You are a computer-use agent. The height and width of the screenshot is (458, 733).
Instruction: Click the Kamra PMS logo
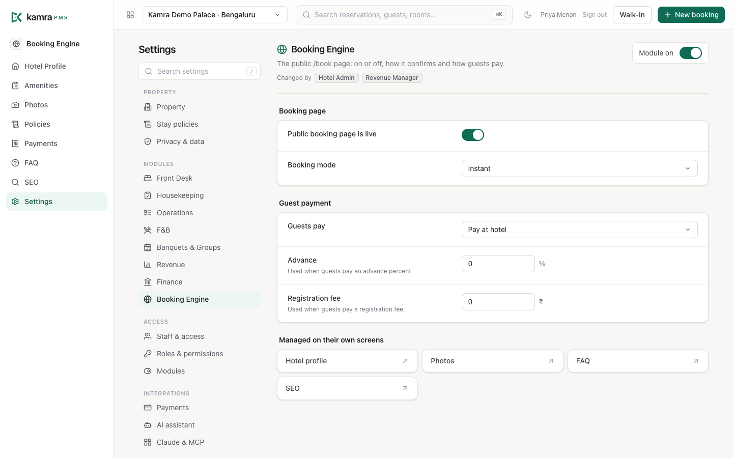39,17
